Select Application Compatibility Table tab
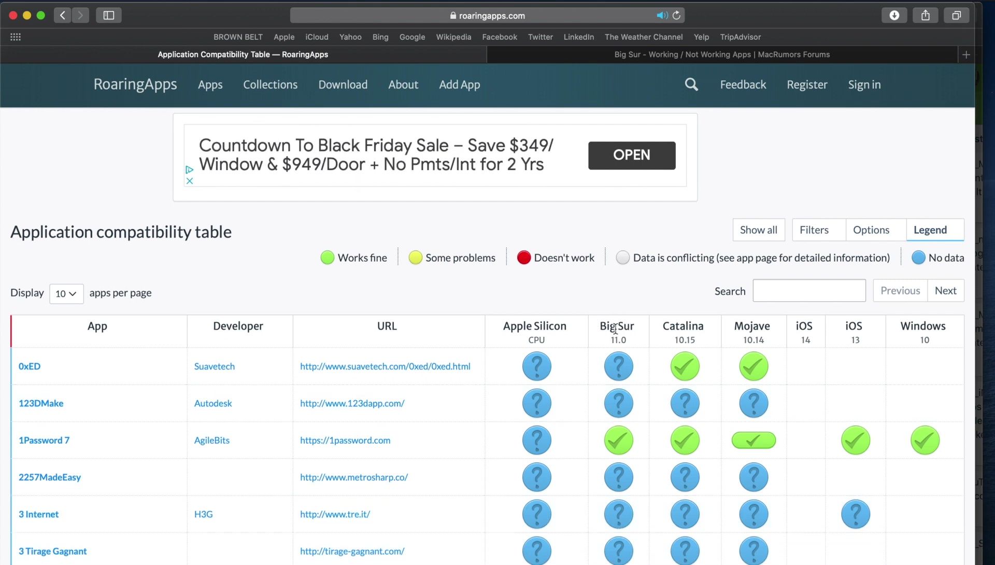This screenshot has width=995, height=565. tap(243, 54)
